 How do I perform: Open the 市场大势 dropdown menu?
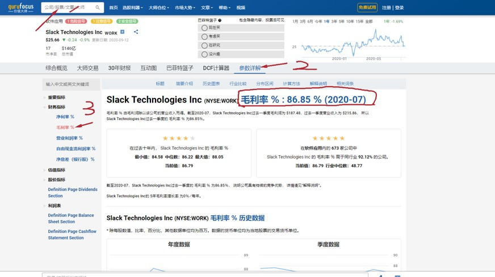[185, 7]
